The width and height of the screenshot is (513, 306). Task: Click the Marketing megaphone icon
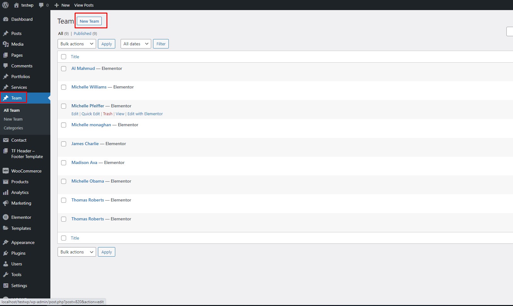click(x=6, y=203)
